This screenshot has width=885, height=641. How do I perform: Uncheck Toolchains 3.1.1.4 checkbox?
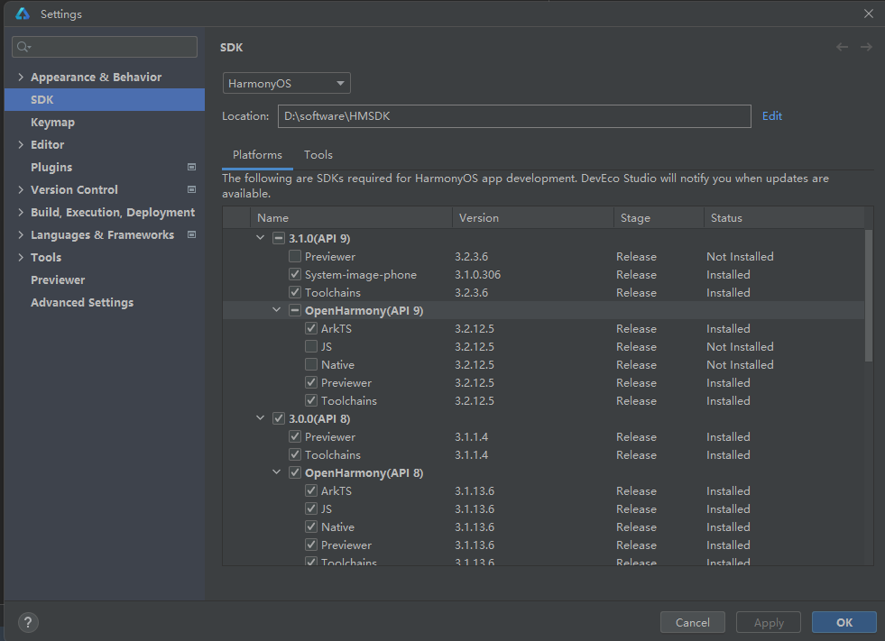[295, 454]
